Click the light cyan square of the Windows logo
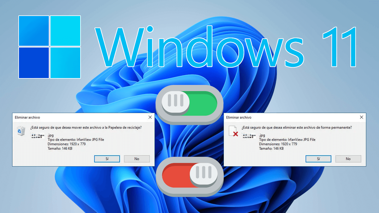The height and width of the screenshot is (213, 379). 65,31
